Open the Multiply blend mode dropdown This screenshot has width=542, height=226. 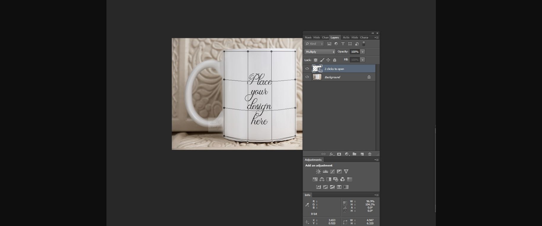(320, 52)
